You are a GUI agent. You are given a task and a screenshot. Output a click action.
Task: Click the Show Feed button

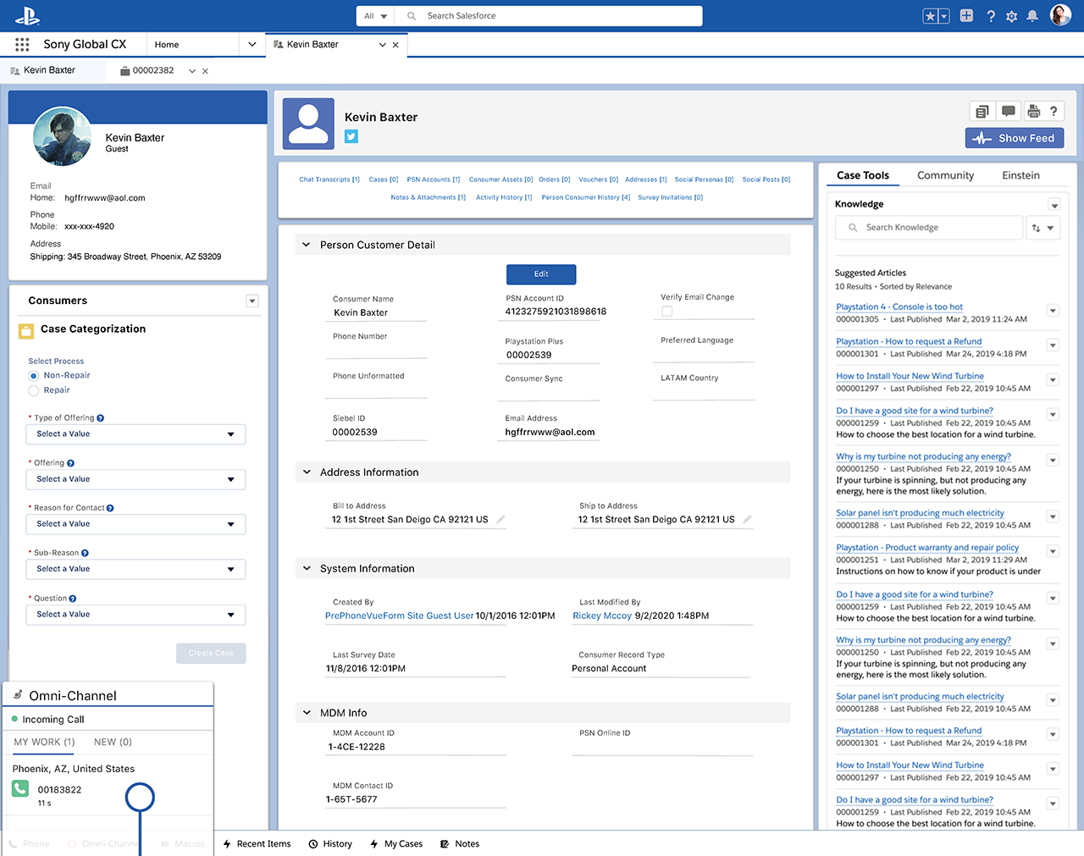click(1014, 138)
